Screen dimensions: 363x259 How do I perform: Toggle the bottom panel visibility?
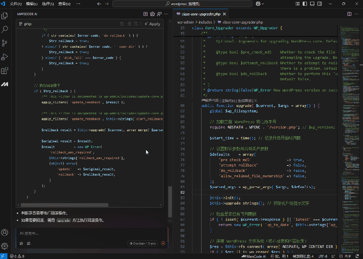[312, 4]
